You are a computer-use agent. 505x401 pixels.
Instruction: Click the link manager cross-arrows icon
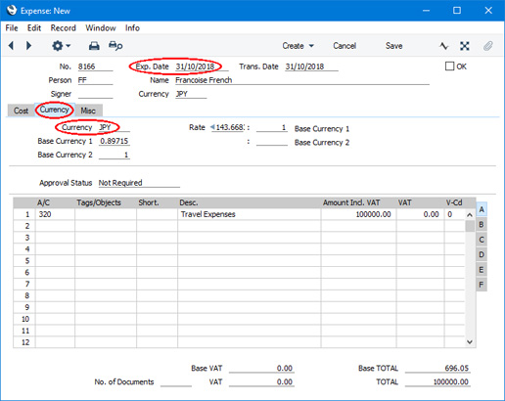pos(465,46)
